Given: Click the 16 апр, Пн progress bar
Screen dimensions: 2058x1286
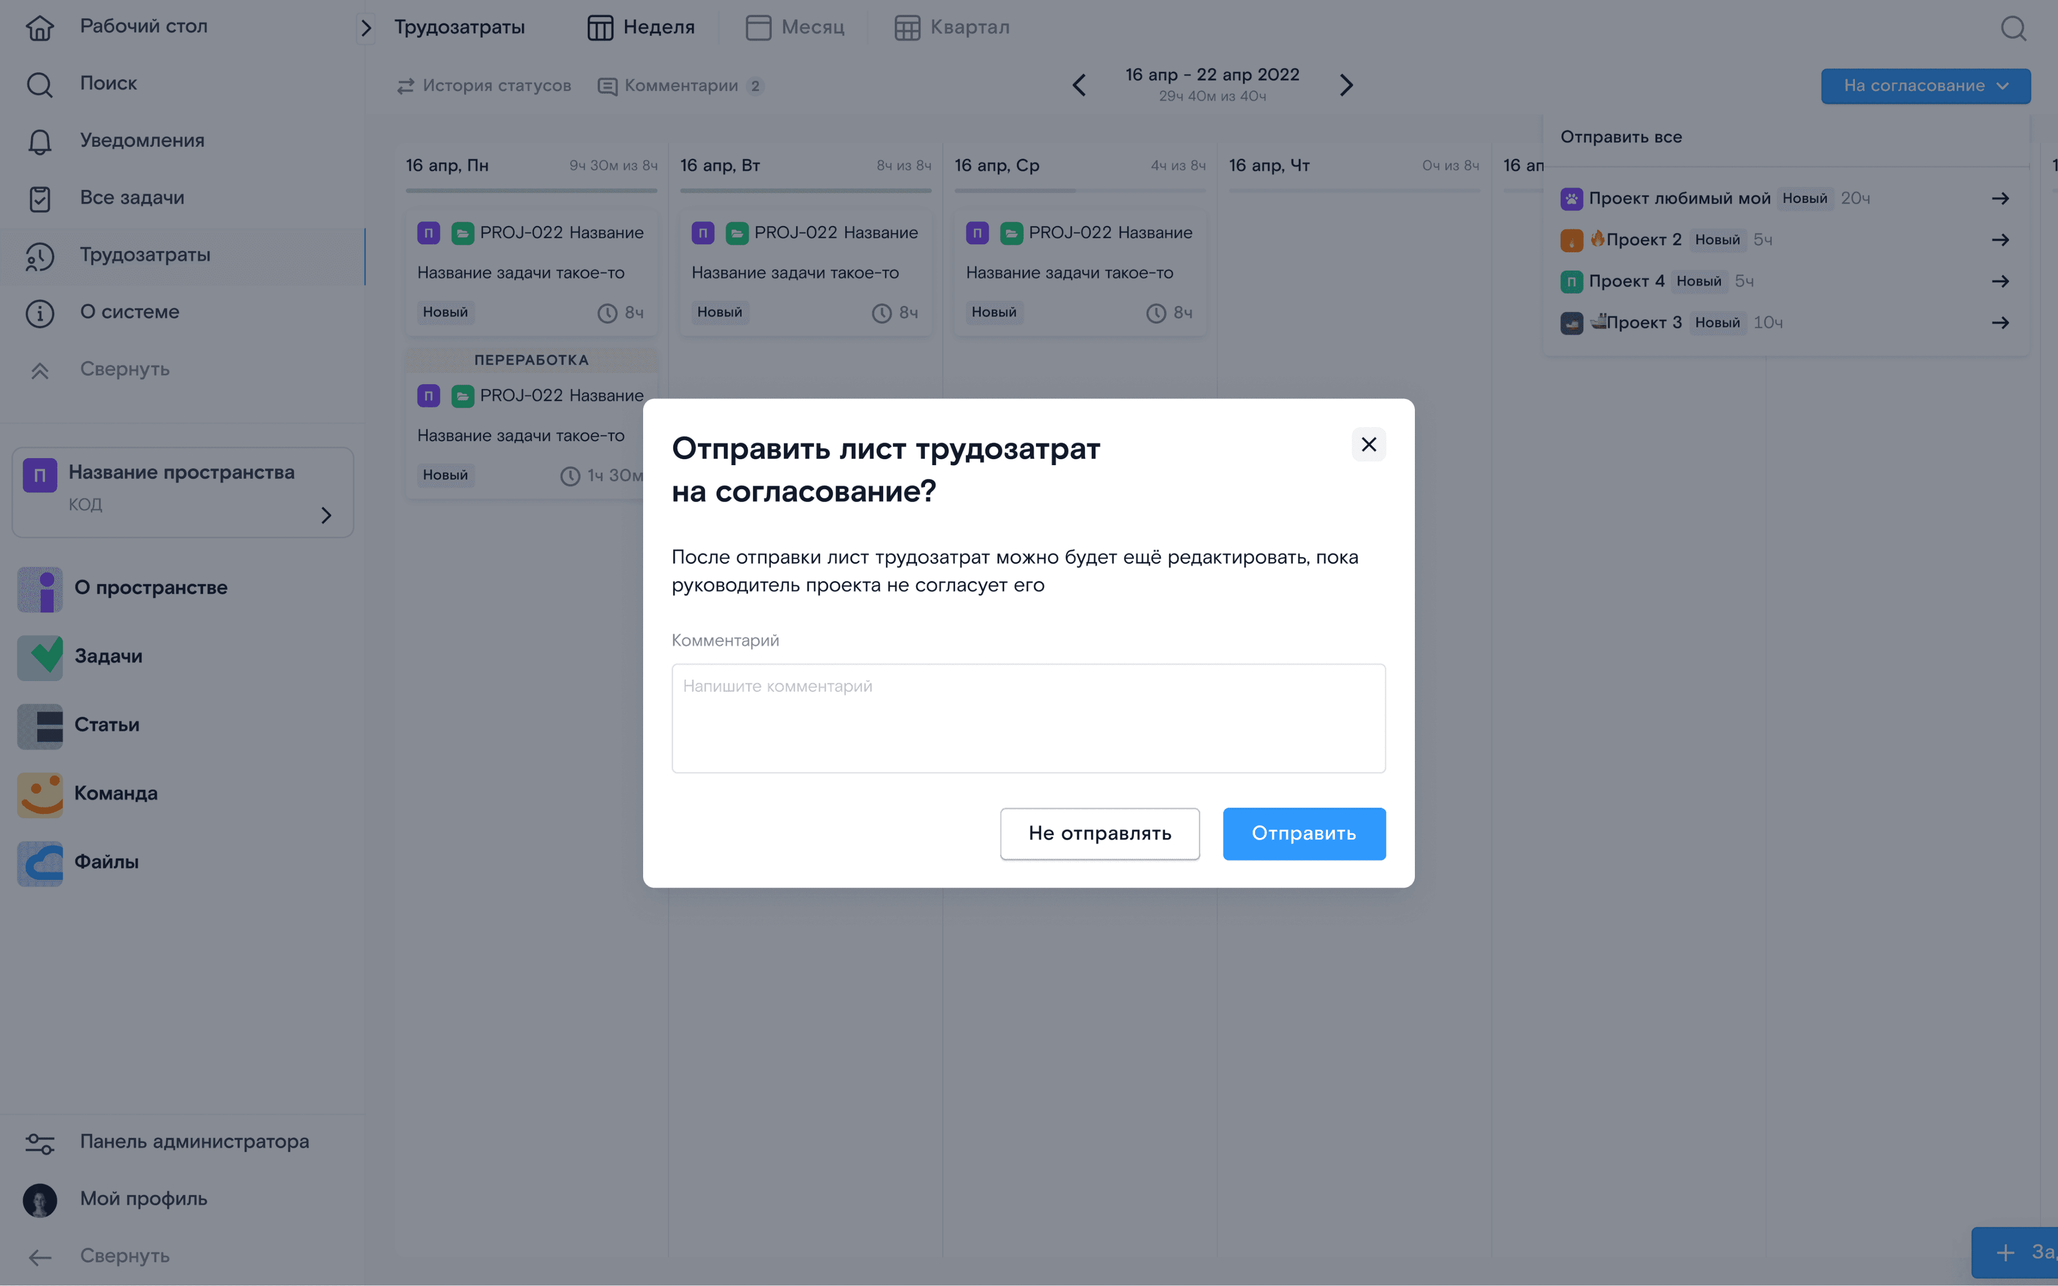Looking at the screenshot, I should point(531,191).
